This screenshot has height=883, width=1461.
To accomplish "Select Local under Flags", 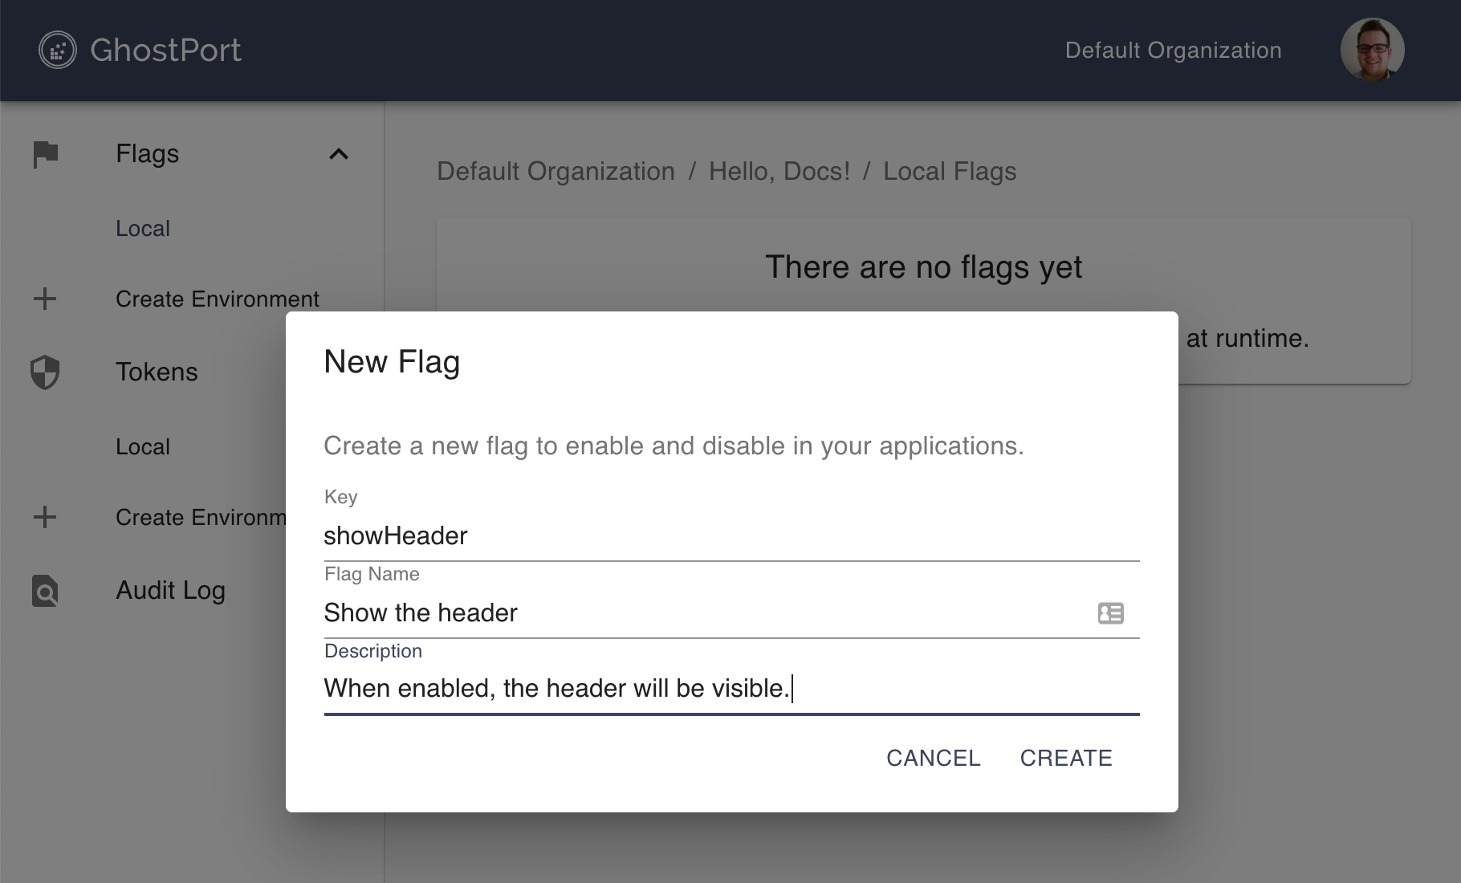I will [142, 228].
